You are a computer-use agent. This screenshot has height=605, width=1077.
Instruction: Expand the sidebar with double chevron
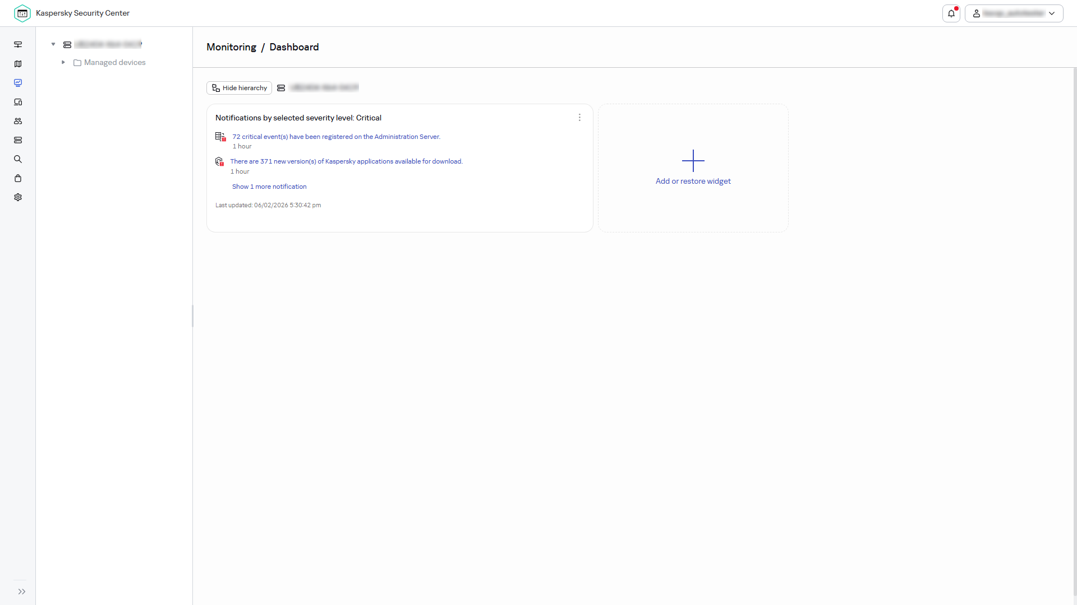click(x=22, y=592)
